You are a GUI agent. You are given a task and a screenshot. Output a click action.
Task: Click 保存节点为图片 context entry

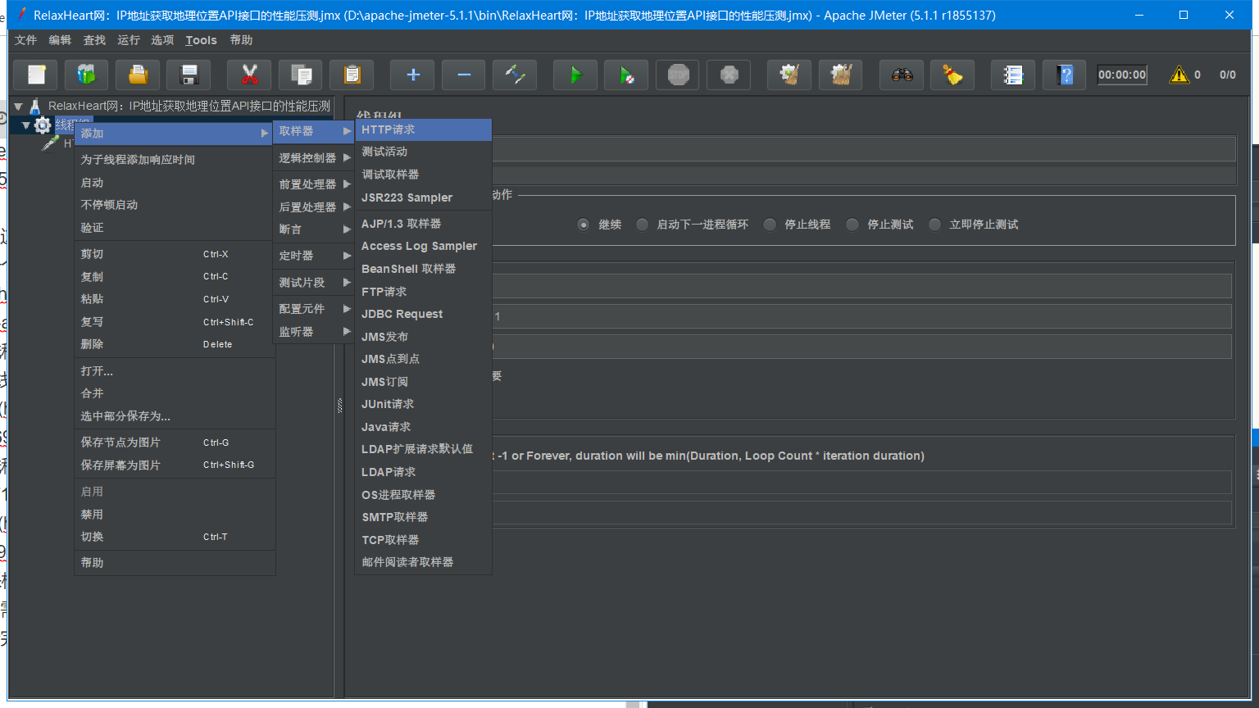pos(175,442)
